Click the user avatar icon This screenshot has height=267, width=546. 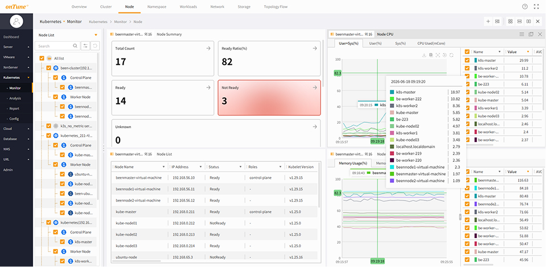click(17, 21)
